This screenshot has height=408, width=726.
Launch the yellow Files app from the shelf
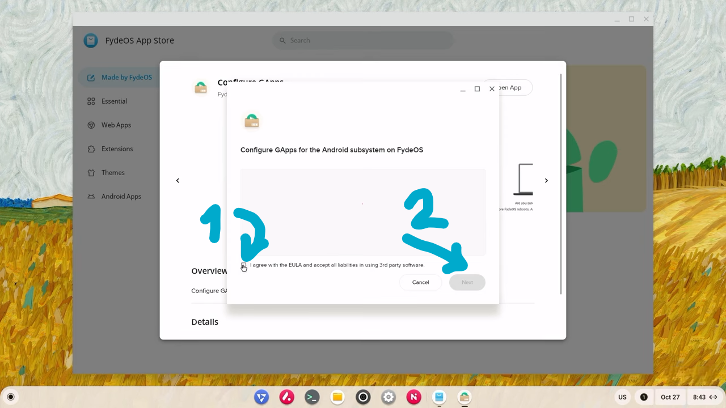337,397
